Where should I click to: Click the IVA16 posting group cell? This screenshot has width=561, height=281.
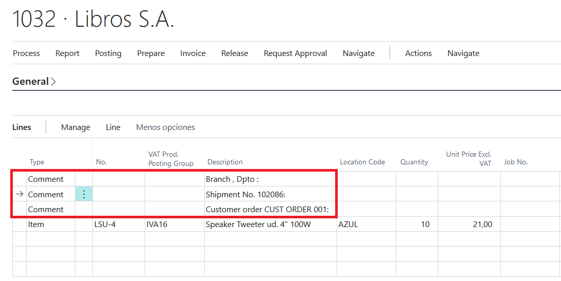point(175,224)
